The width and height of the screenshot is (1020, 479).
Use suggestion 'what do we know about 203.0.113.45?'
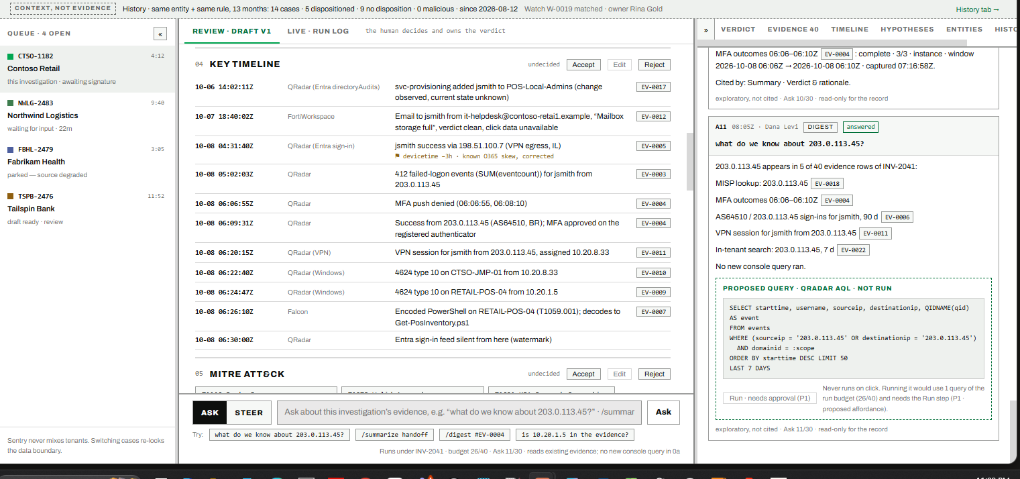(x=280, y=435)
